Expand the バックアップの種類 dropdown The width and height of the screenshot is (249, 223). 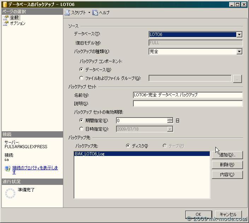tap(239, 52)
